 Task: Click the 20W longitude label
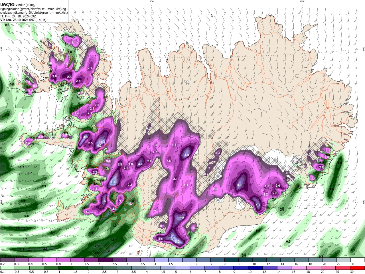(152, 1)
